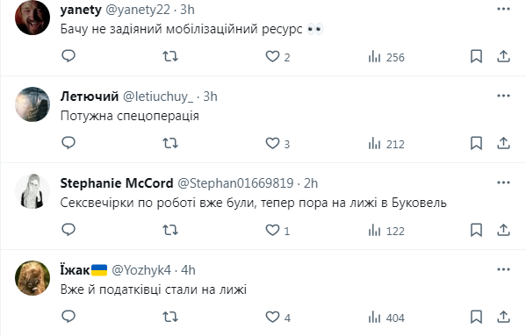This screenshot has width=526, height=336.
Task: Share the Їжак tweet
Action: pyautogui.click(x=503, y=317)
